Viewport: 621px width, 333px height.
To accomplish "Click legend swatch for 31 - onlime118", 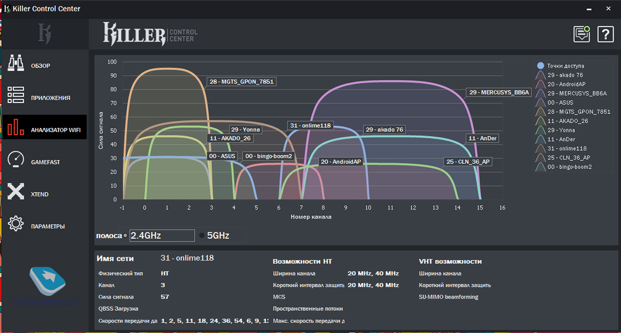I will [x=540, y=149].
